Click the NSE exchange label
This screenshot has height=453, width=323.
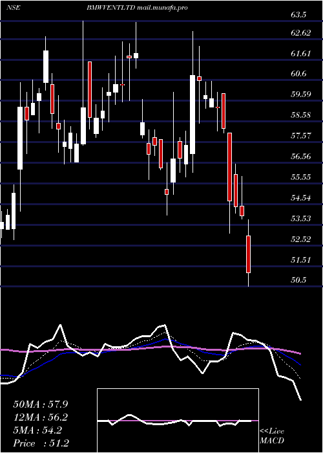(13, 8)
